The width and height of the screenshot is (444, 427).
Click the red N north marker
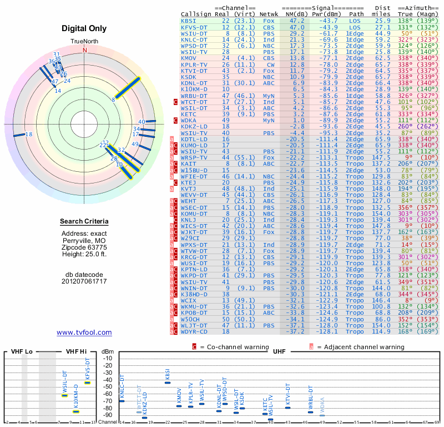[x=84, y=50]
